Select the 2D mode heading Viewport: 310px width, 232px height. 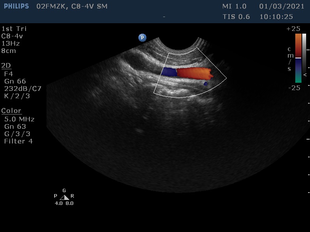pos(6,65)
